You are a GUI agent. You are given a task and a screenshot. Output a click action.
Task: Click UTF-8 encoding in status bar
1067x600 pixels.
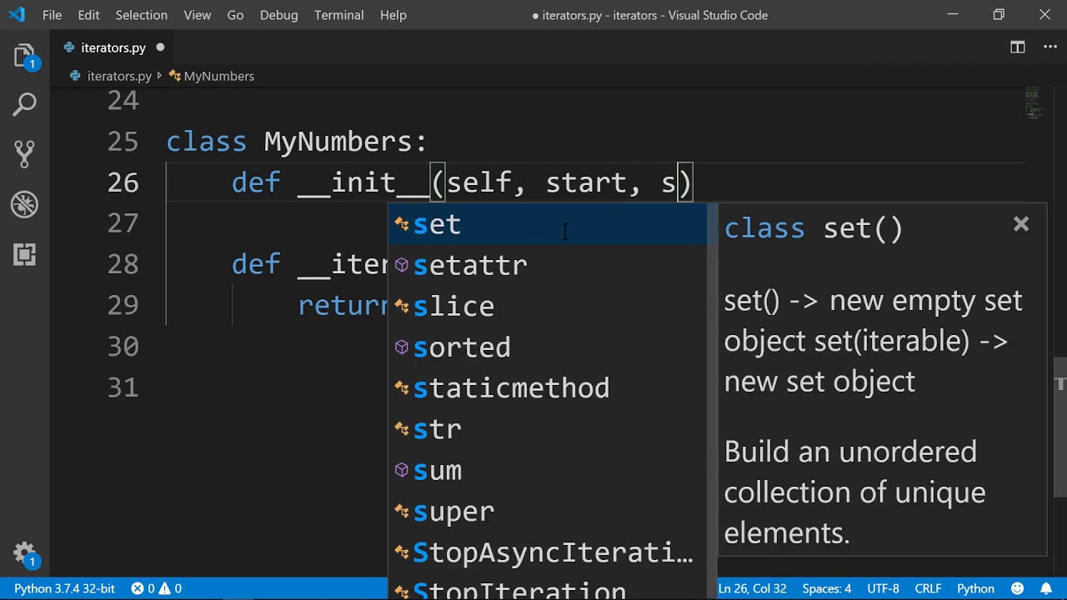coord(883,588)
